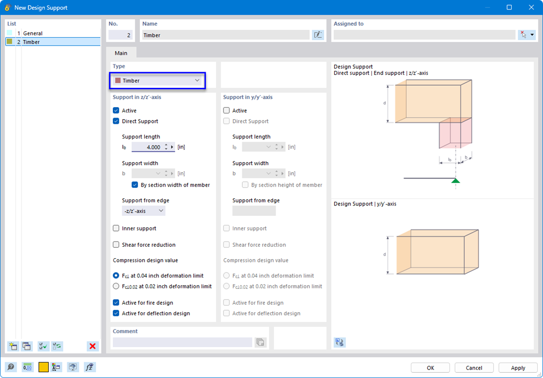Uncheck Direct Support in z/z'-axis
The image size is (543, 378).
(116, 121)
